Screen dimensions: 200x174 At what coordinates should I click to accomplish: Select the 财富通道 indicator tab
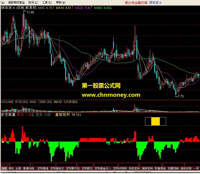coord(160,168)
